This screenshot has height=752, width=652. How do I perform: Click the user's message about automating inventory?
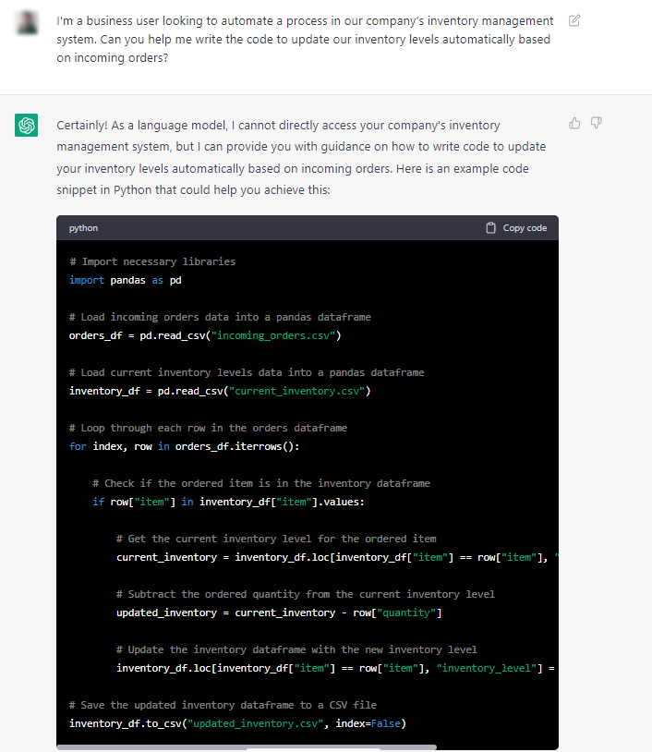coord(305,40)
